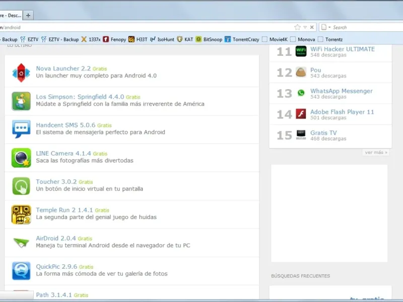The width and height of the screenshot is (403, 302).
Task: Open the LINE Camera 4.1.4 link
Action: [63, 154]
